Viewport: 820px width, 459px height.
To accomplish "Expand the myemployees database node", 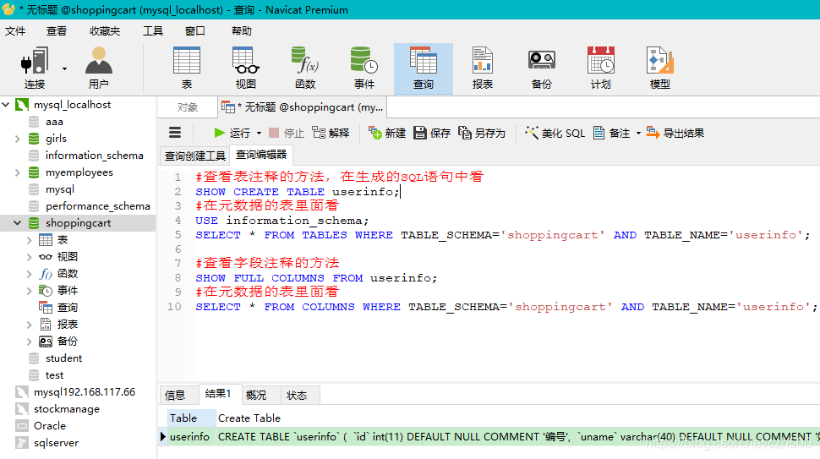I will pyautogui.click(x=18, y=172).
